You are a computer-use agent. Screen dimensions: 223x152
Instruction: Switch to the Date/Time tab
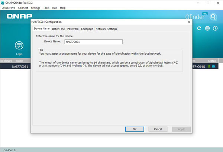[x=58, y=29]
